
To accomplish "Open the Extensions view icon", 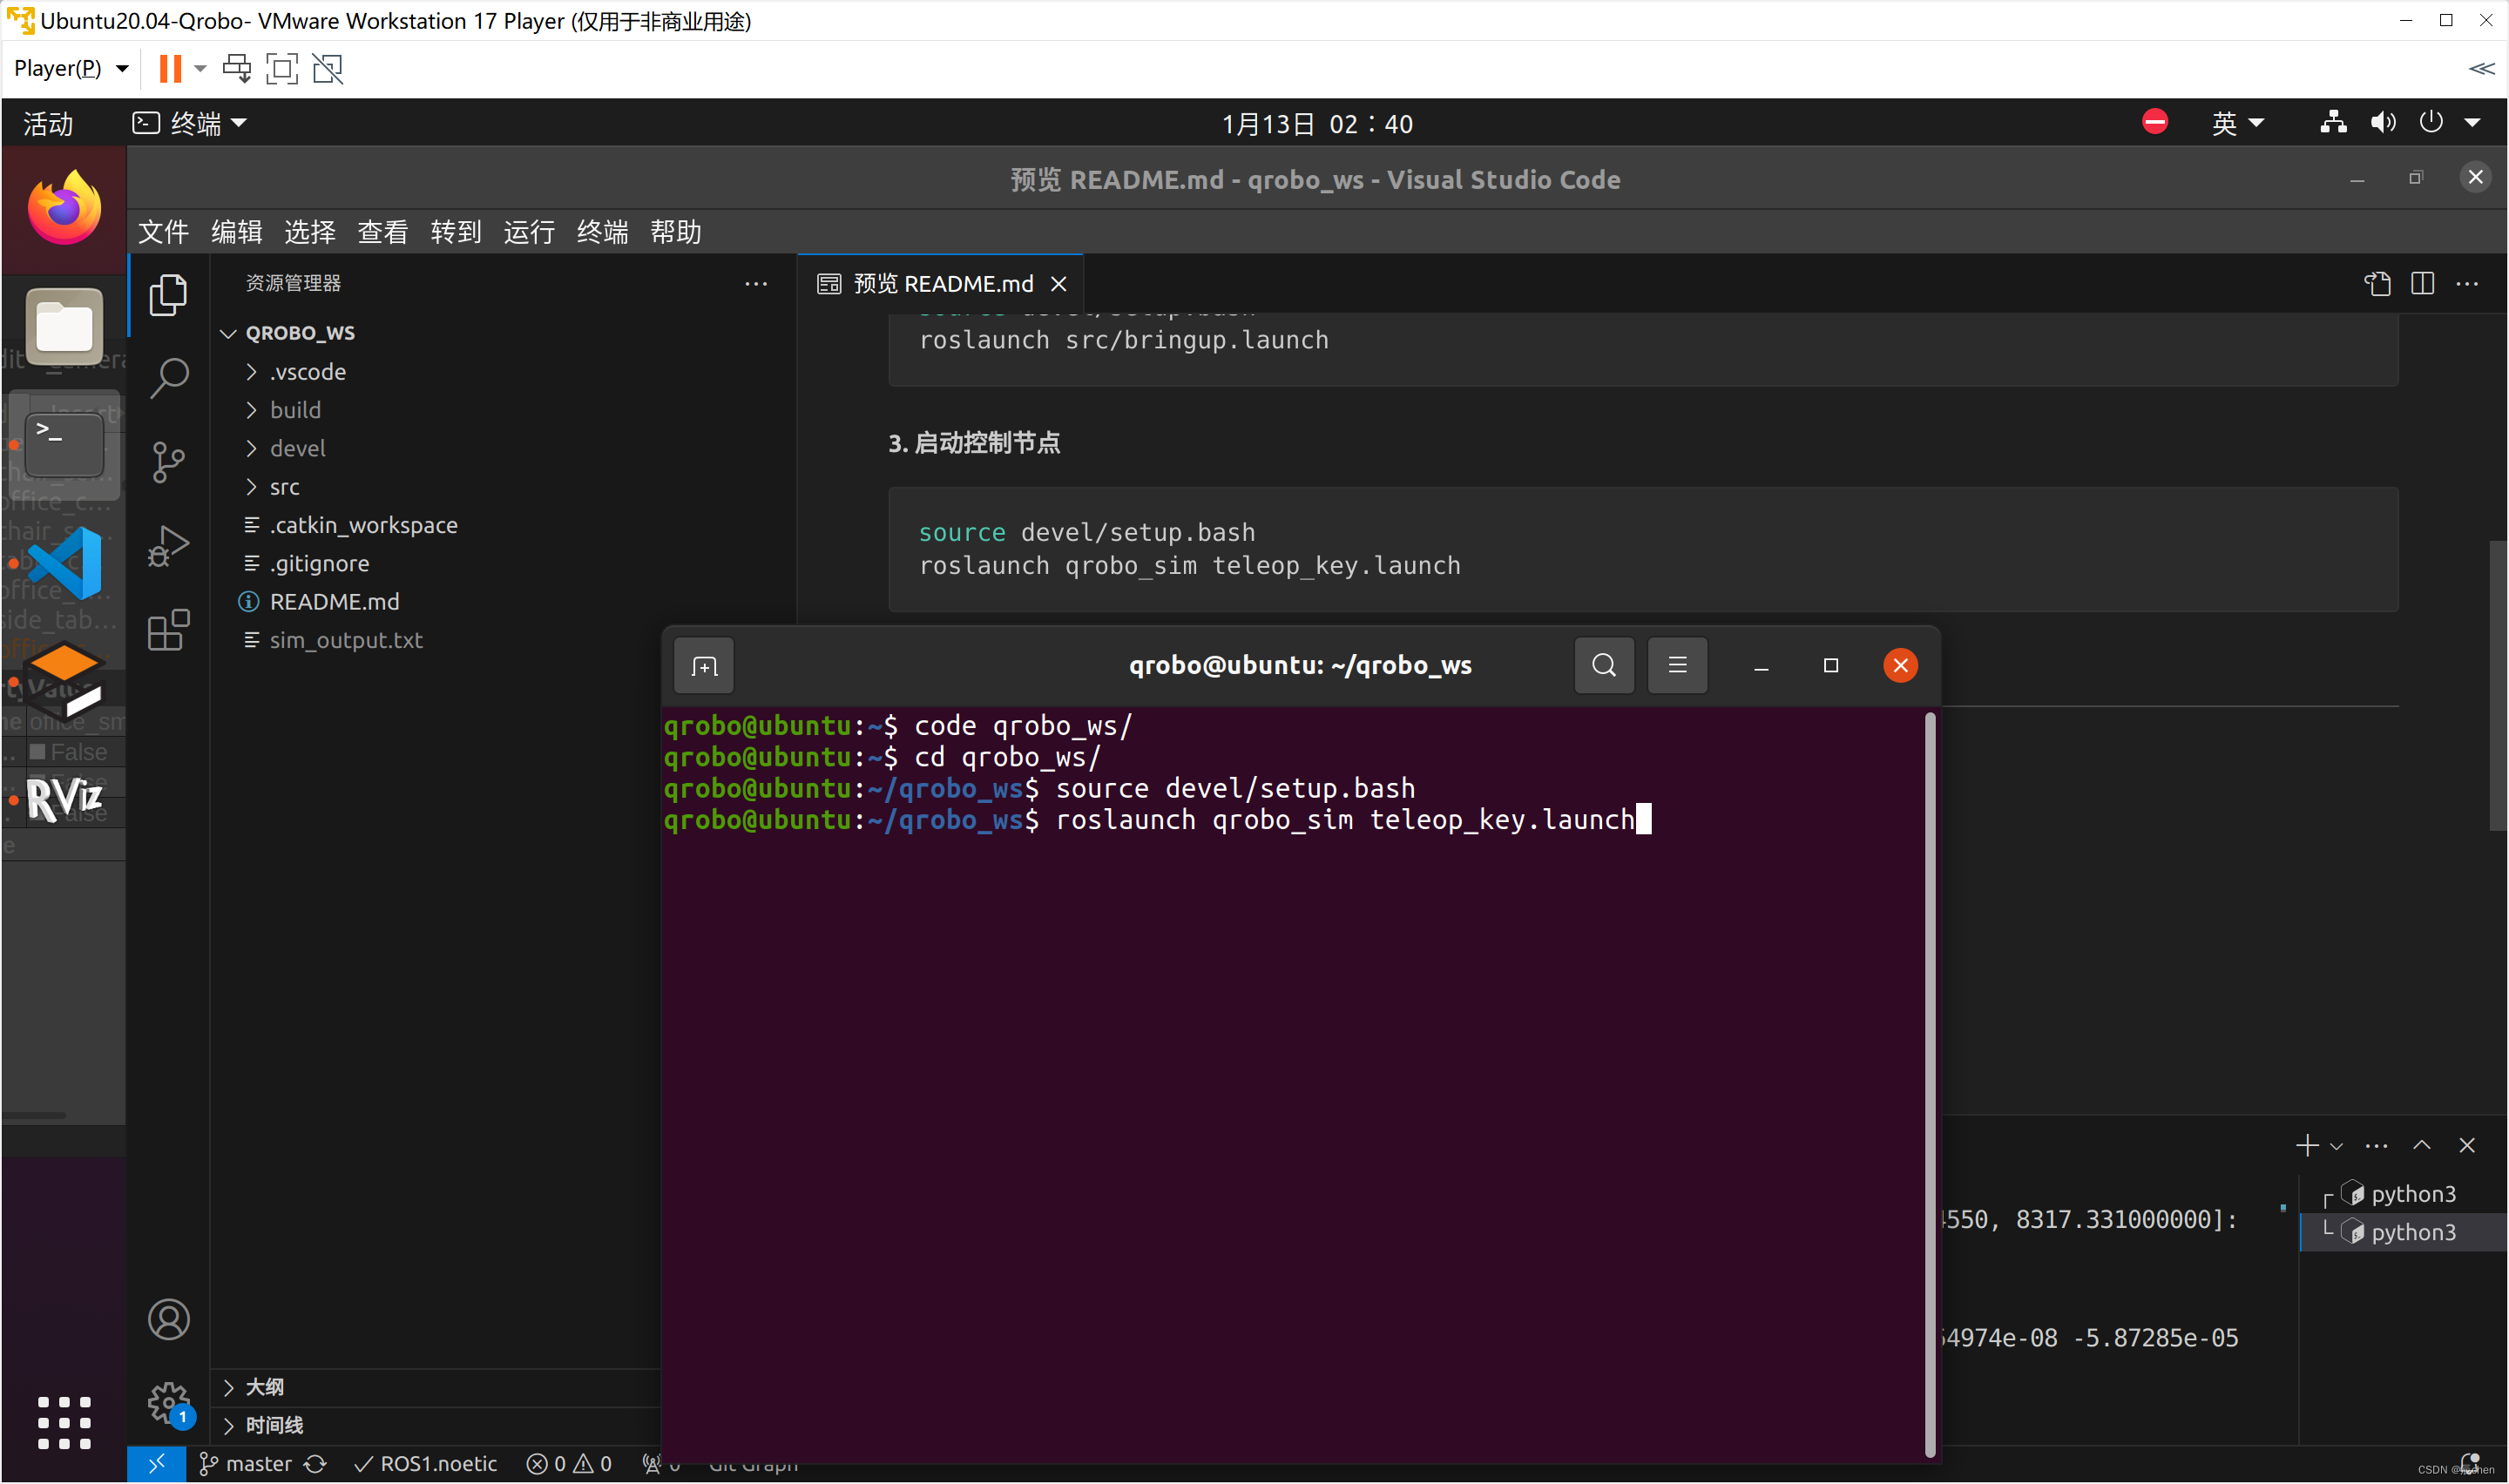I will pos(168,630).
